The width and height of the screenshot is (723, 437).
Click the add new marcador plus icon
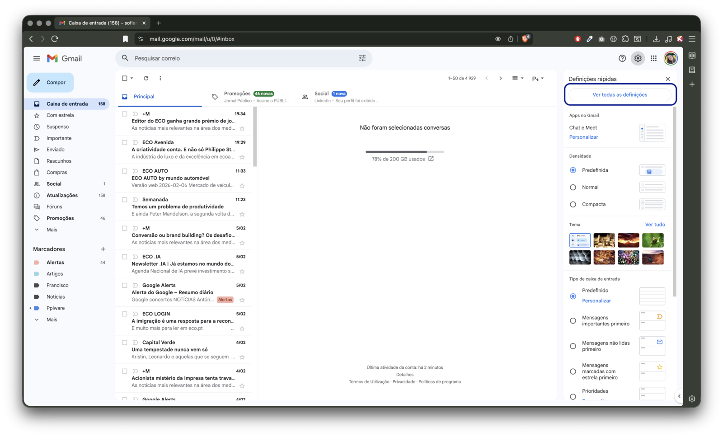[103, 249]
